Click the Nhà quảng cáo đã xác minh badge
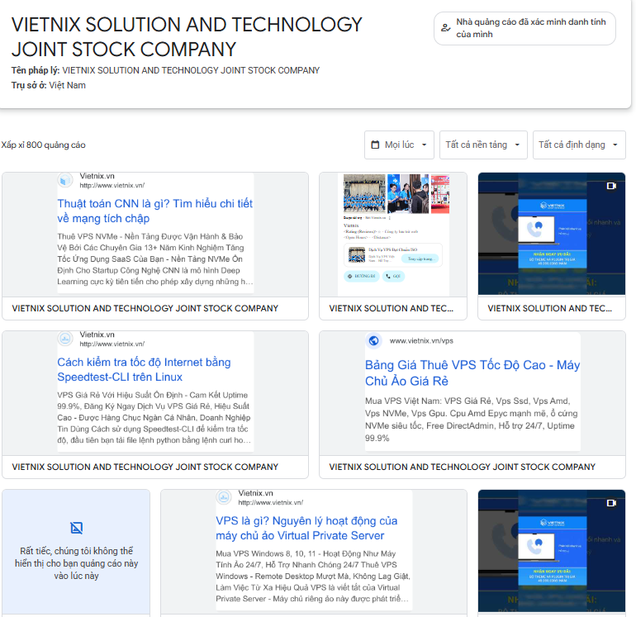The width and height of the screenshot is (636, 617). (524, 28)
